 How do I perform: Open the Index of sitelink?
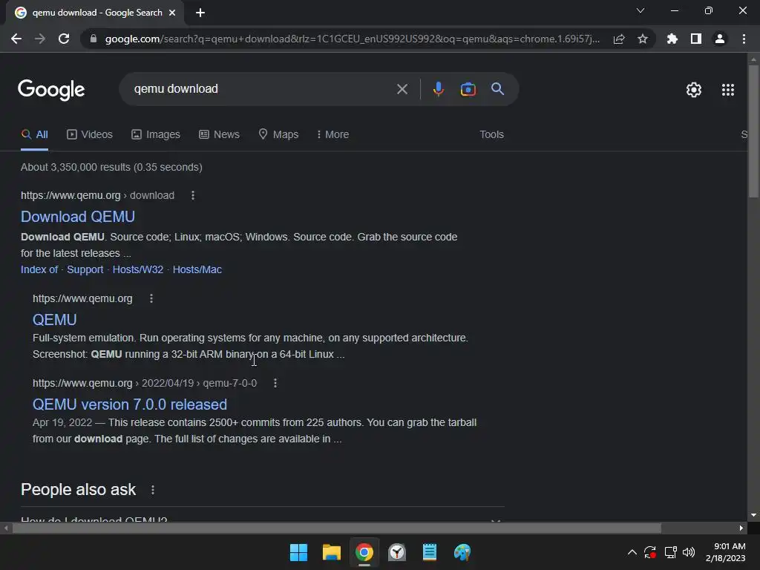tap(39, 269)
